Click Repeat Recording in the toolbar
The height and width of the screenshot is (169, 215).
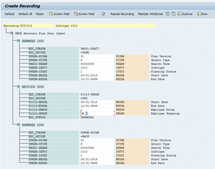pyautogui.click(x=122, y=14)
